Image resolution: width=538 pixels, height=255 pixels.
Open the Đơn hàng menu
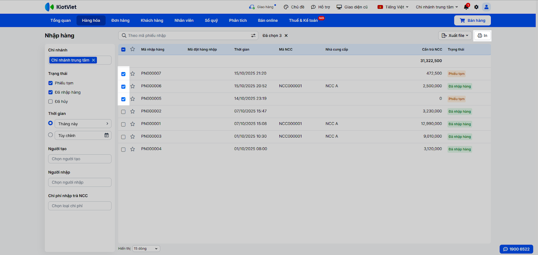tap(120, 20)
